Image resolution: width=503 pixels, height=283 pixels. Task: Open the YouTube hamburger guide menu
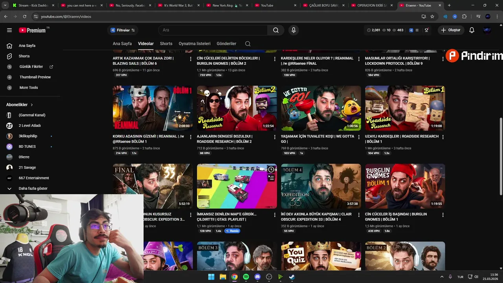pos(9,30)
